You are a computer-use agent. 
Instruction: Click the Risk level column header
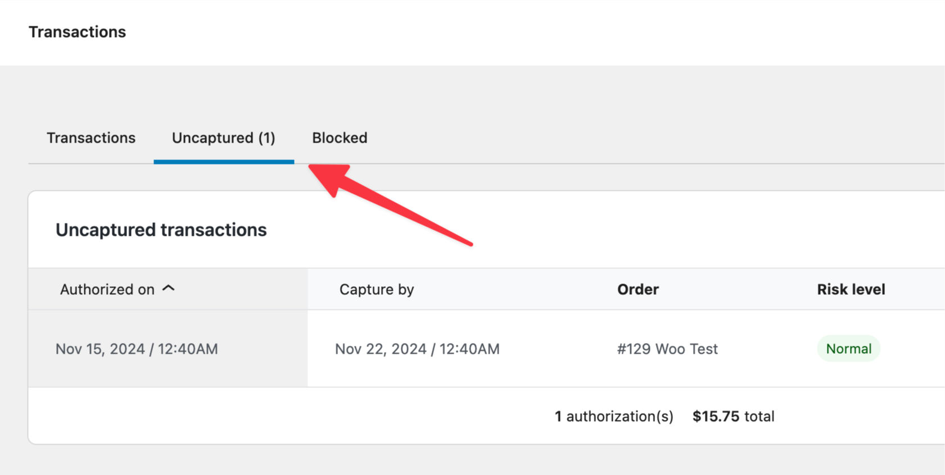pyautogui.click(x=851, y=289)
